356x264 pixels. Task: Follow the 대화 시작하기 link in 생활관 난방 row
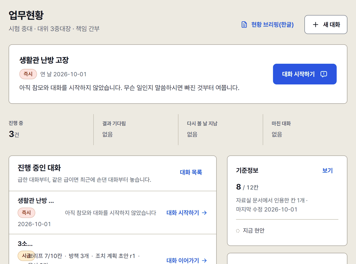point(187,213)
